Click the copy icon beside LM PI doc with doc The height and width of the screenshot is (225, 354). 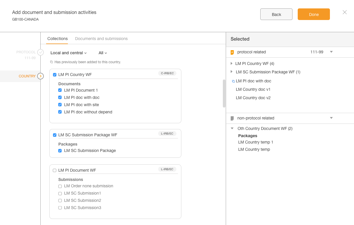click(x=233, y=81)
